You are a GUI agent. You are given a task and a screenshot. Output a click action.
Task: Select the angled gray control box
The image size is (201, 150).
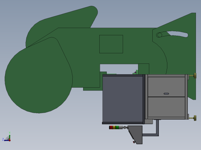tap(136, 135)
